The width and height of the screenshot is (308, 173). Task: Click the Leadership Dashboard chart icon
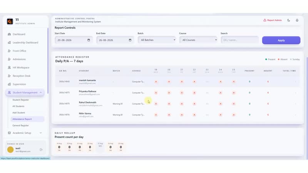pos(9,43)
